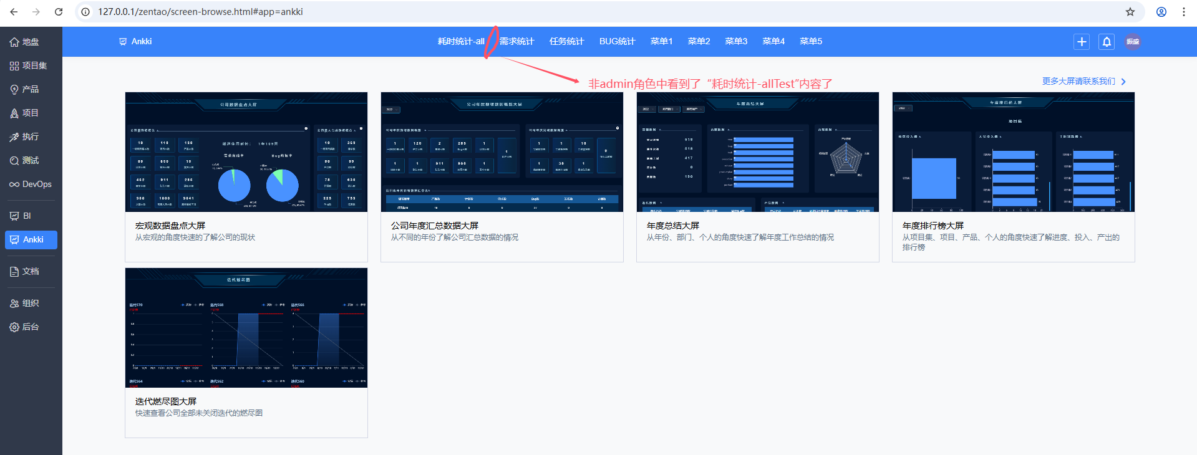Open the 迭代燃尽图大屏 thumbnail
The image size is (1197, 455).
click(246, 328)
